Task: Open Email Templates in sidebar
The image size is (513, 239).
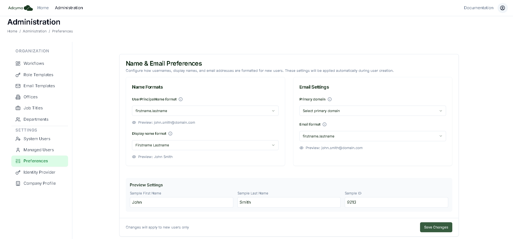Action: (x=40, y=86)
